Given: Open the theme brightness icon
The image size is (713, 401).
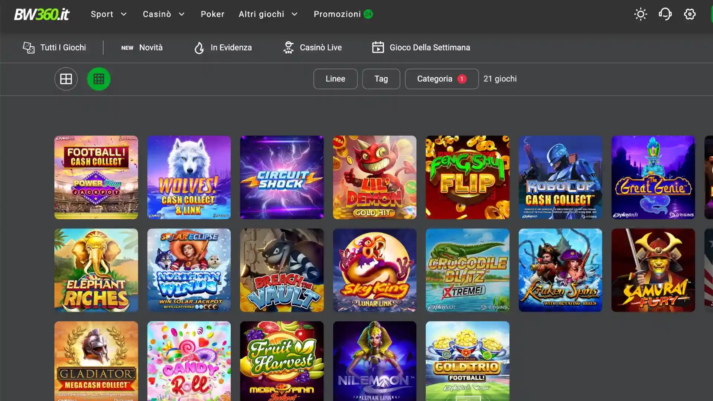Looking at the screenshot, I should tap(640, 14).
